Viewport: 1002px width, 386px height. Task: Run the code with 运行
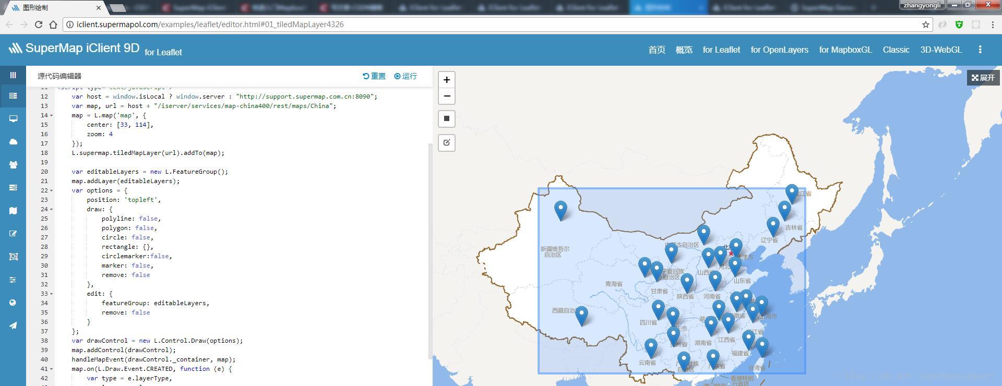[405, 76]
